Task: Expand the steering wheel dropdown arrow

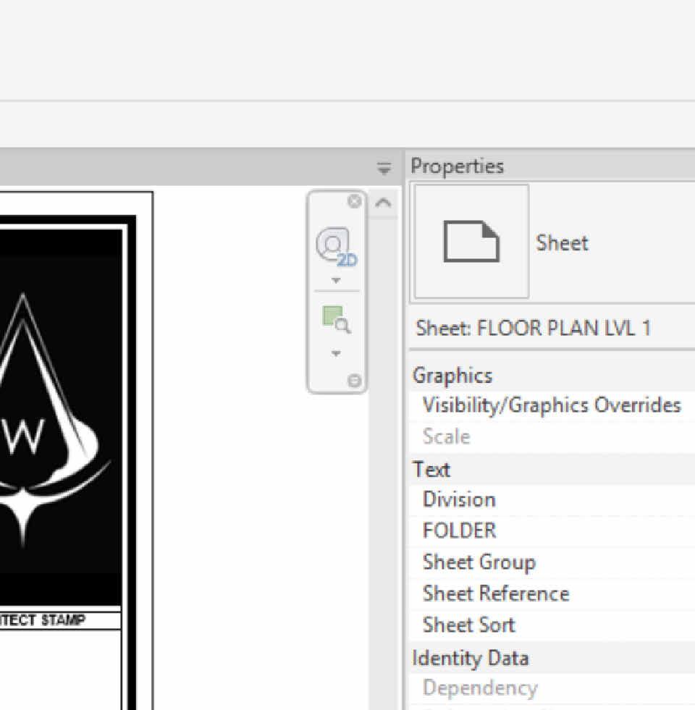Action: (x=336, y=280)
